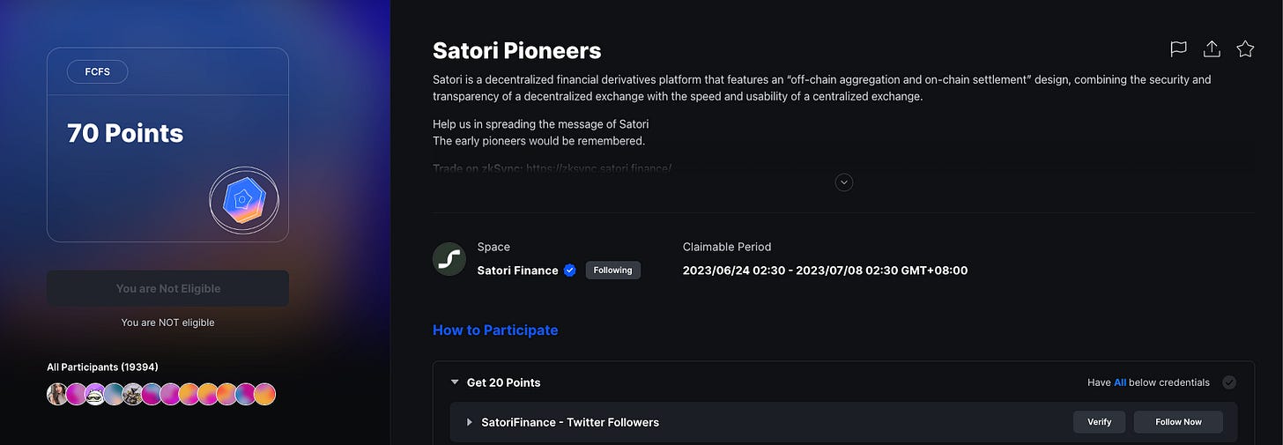Click the share upload icon

click(x=1212, y=49)
